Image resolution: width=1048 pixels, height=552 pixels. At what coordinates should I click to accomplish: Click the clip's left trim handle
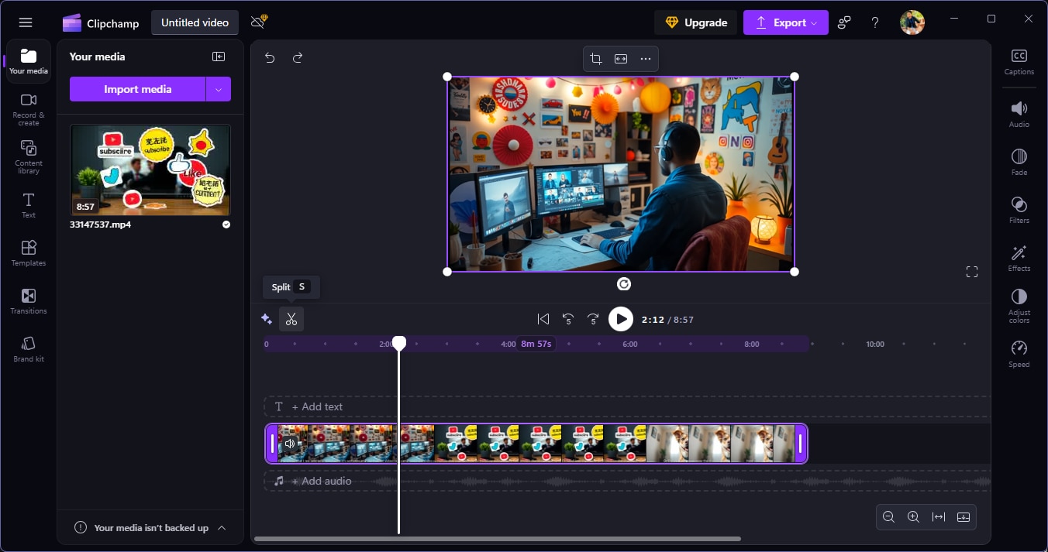click(271, 444)
